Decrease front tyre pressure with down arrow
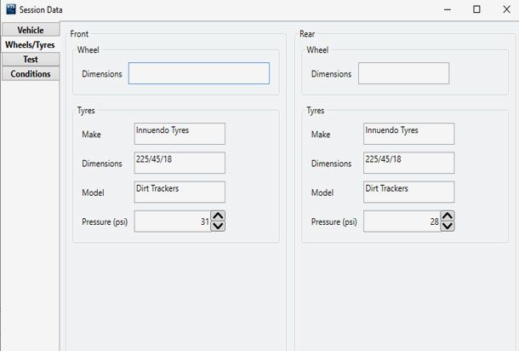Image resolution: width=519 pixels, height=351 pixels. point(218,226)
